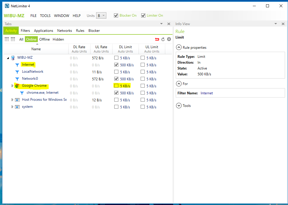Select the LocalNetwork tree row
This screenshot has width=288, height=205.
pos(88,72)
